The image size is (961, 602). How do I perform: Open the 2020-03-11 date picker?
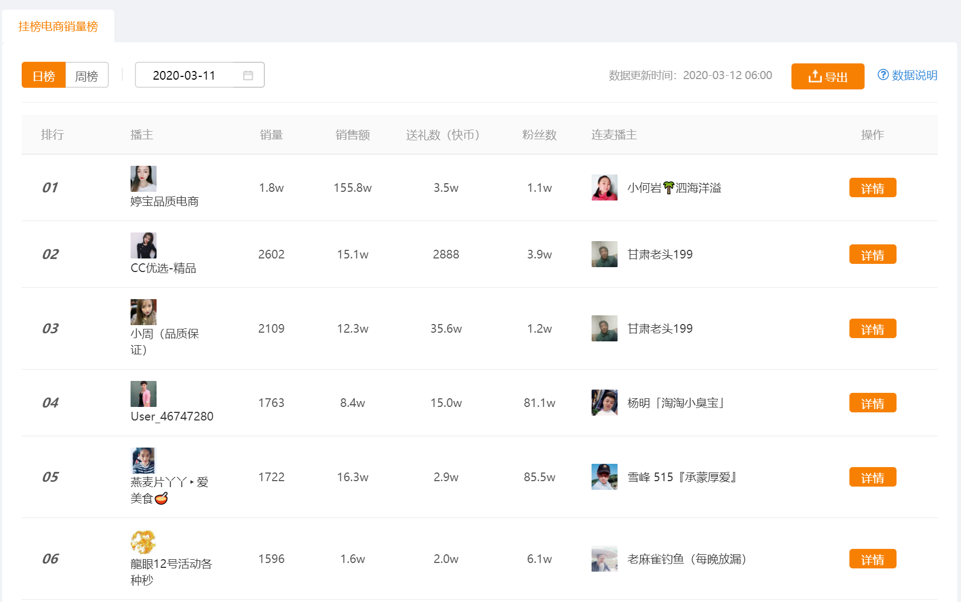pos(184,75)
